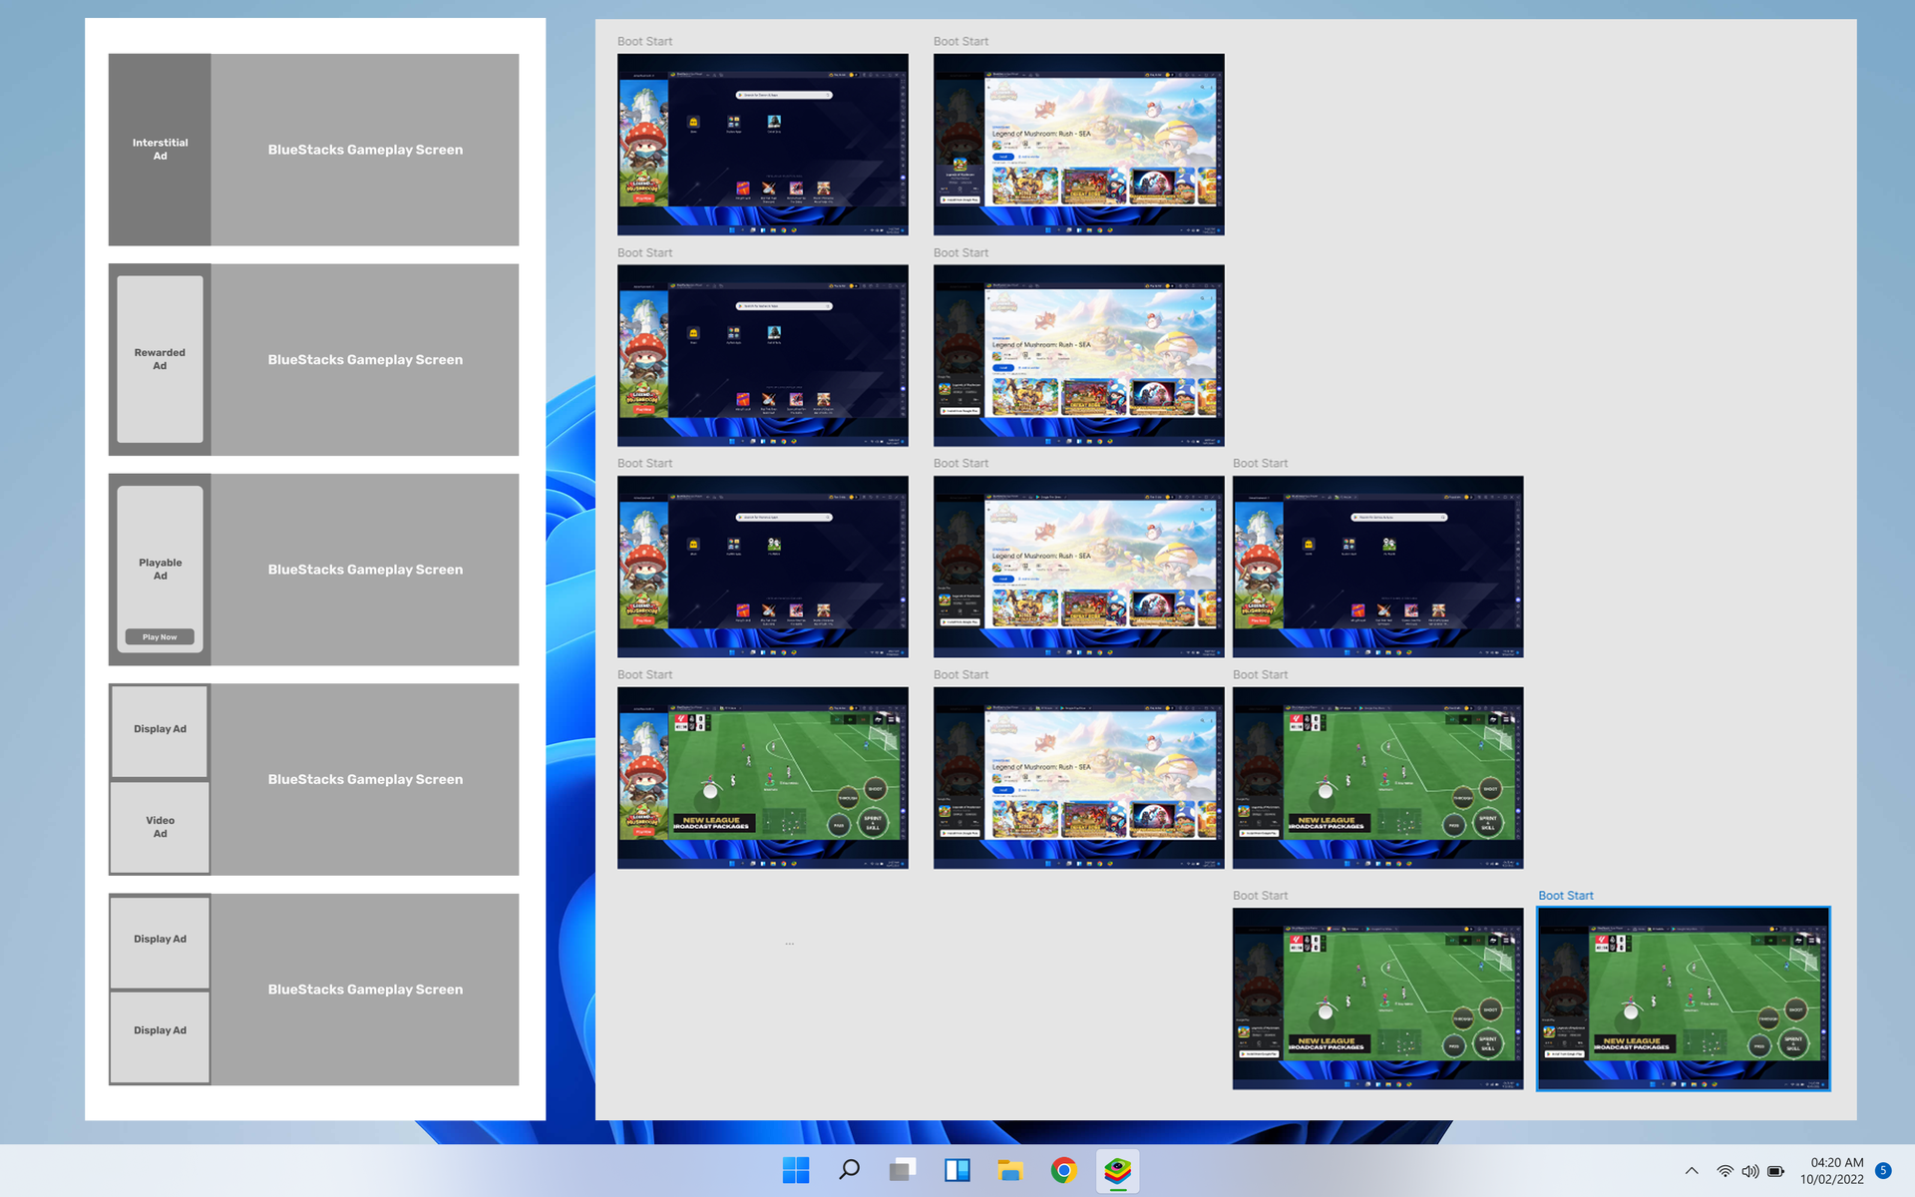The height and width of the screenshot is (1197, 1915).
Task: Select top Display Ad in the bottom wireframe
Action: coord(160,941)
